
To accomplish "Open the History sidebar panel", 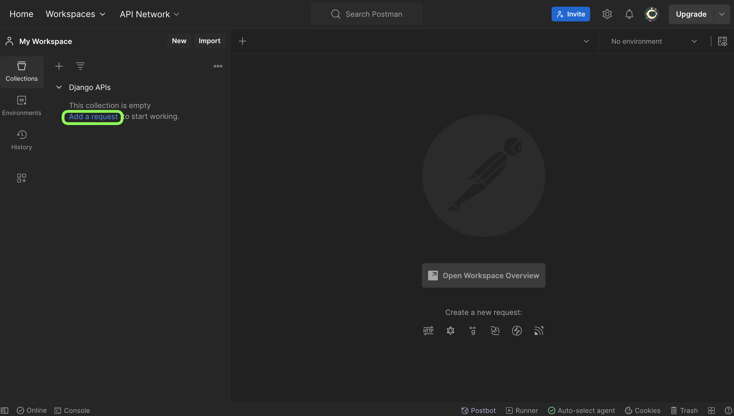I will click(x=21, y=140).
